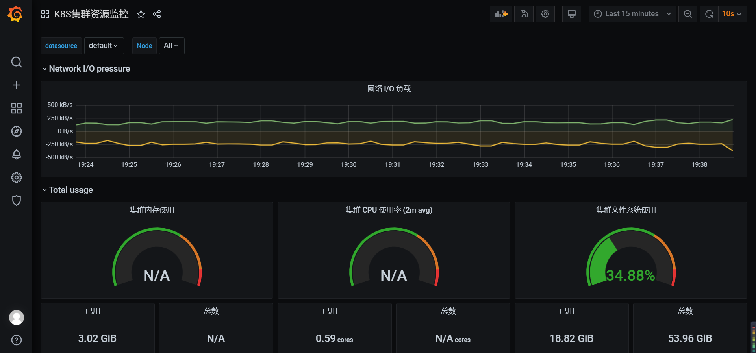This screenshot has height=353, width=756.
Task: Open dashboard settings gear in top bar
Action: click(545, 14)
